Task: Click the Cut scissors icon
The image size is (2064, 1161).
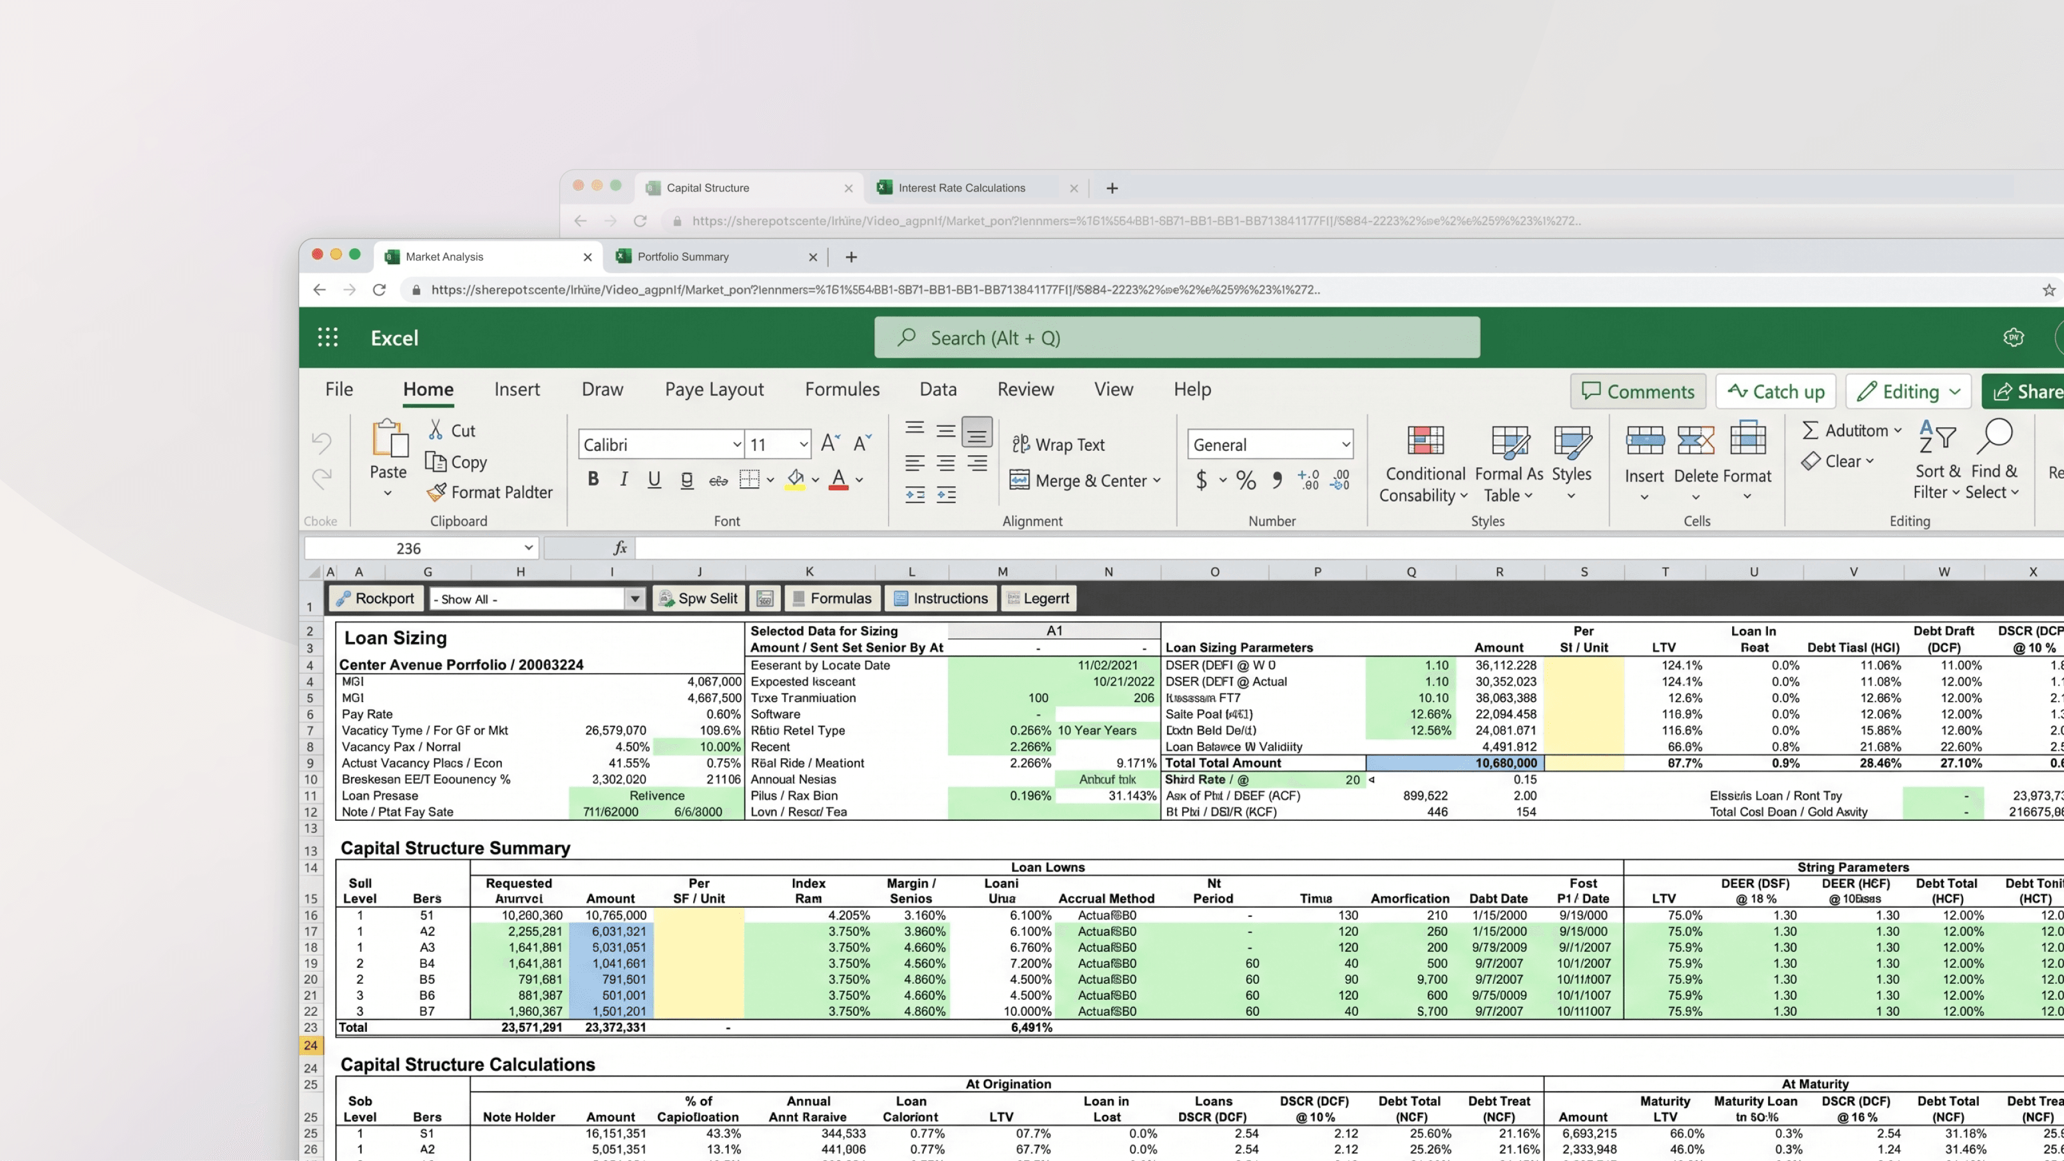Action: pos(436,430)
